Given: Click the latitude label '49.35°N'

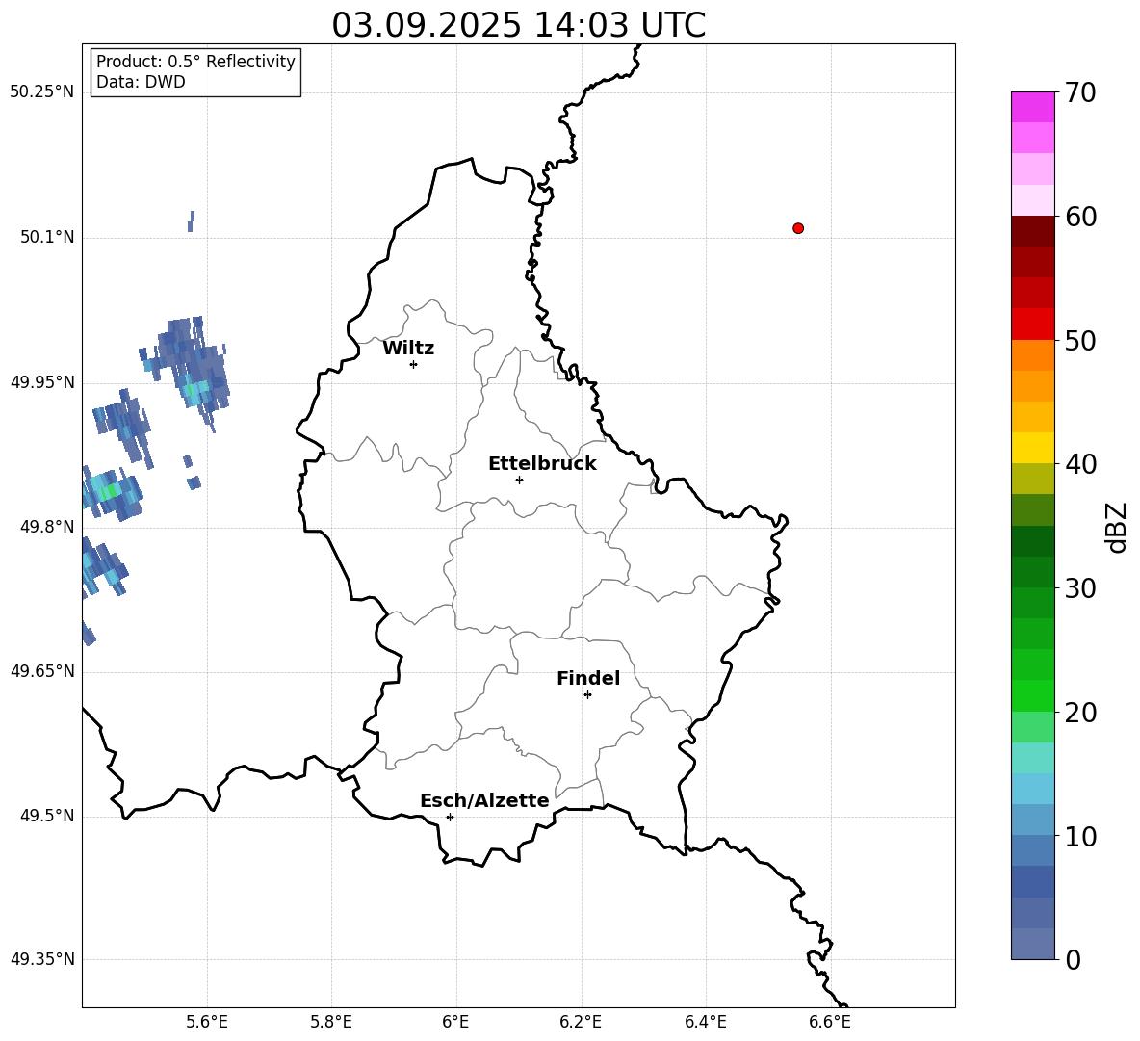Looking at the screenshot, I should 41,959.
